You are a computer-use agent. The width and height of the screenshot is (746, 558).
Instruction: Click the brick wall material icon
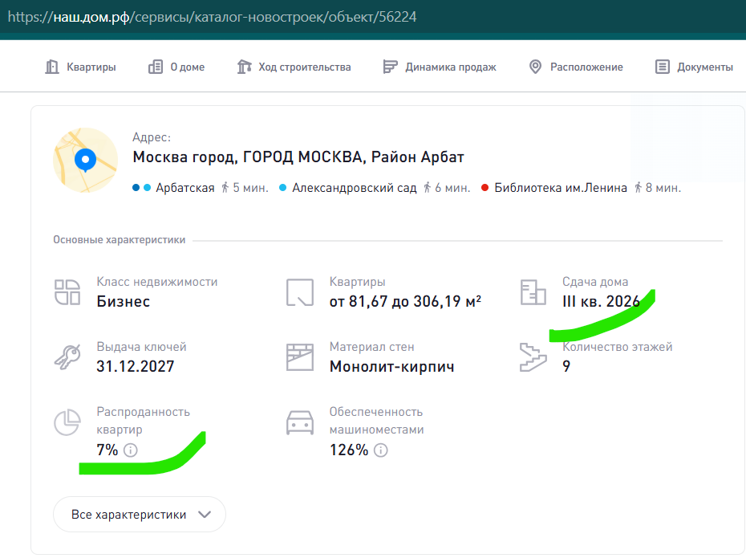(300, 357)
